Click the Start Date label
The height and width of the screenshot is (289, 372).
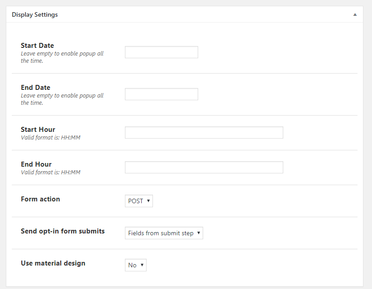coord(37,46)
